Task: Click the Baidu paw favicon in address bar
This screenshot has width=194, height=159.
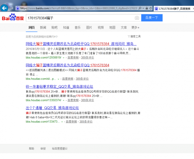Action: coord(18,8)
